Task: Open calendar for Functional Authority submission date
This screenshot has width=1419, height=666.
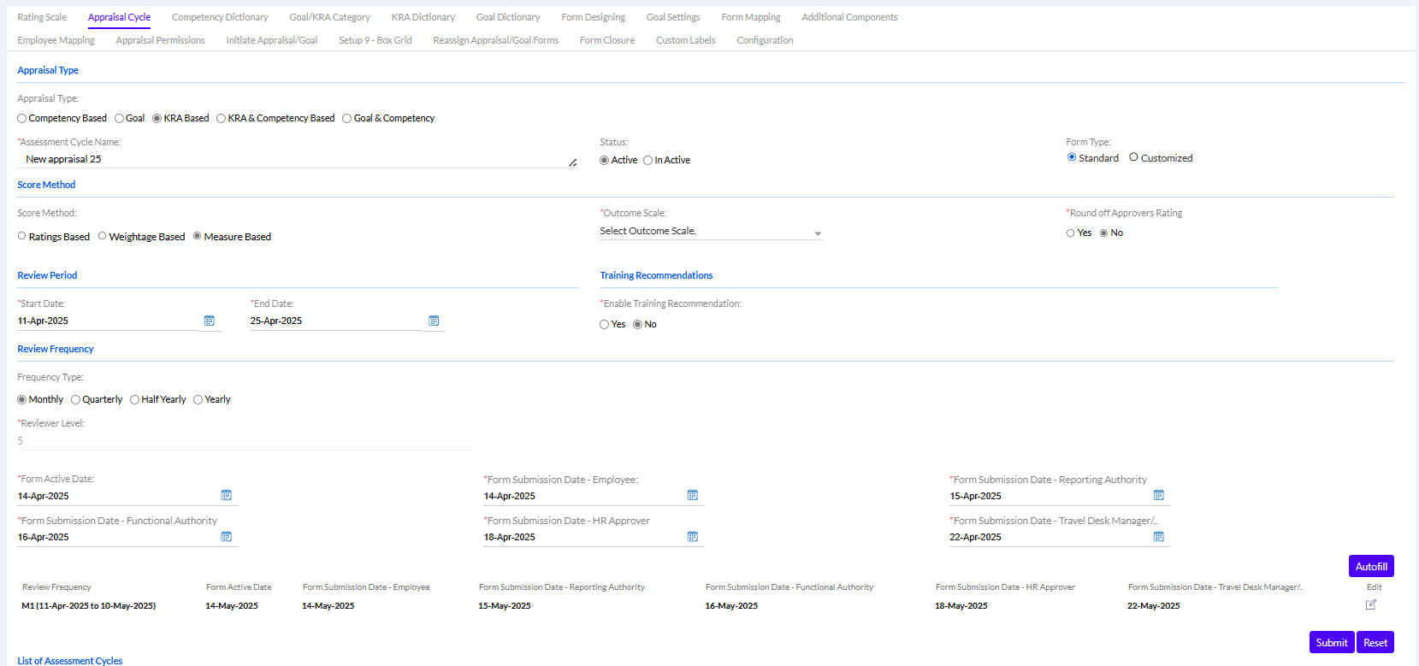Action: click(x=227, y=536)
